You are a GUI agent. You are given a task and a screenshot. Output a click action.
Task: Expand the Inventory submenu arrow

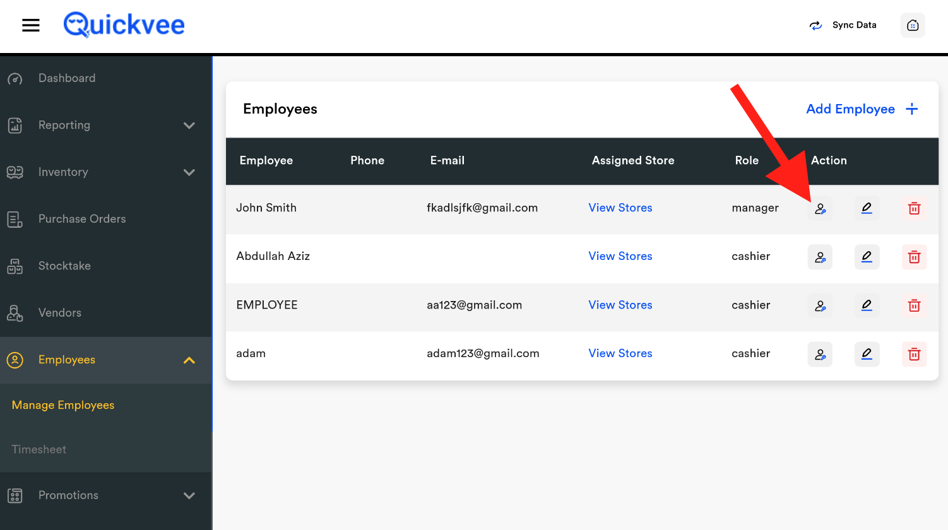pos(189,172)
